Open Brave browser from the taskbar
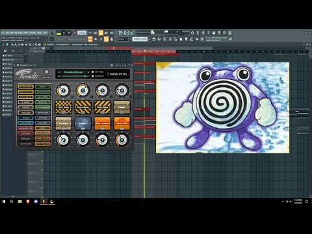Image resolution: width=312 pixels, height=234 pixels. coord(28,201)
